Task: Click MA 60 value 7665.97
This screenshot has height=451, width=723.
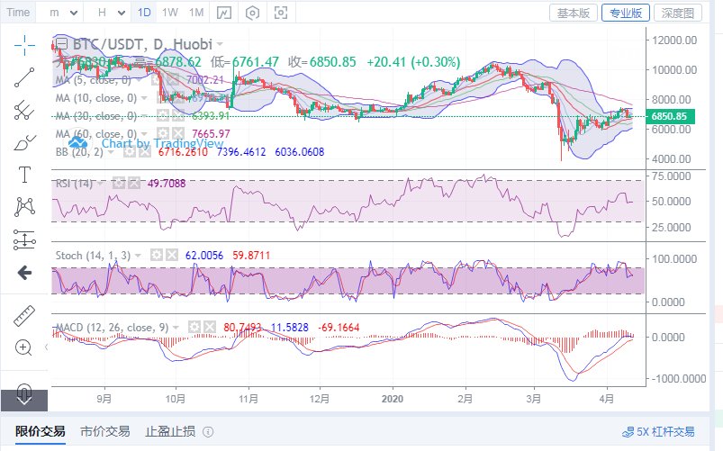Action: (x=211, y=134)
